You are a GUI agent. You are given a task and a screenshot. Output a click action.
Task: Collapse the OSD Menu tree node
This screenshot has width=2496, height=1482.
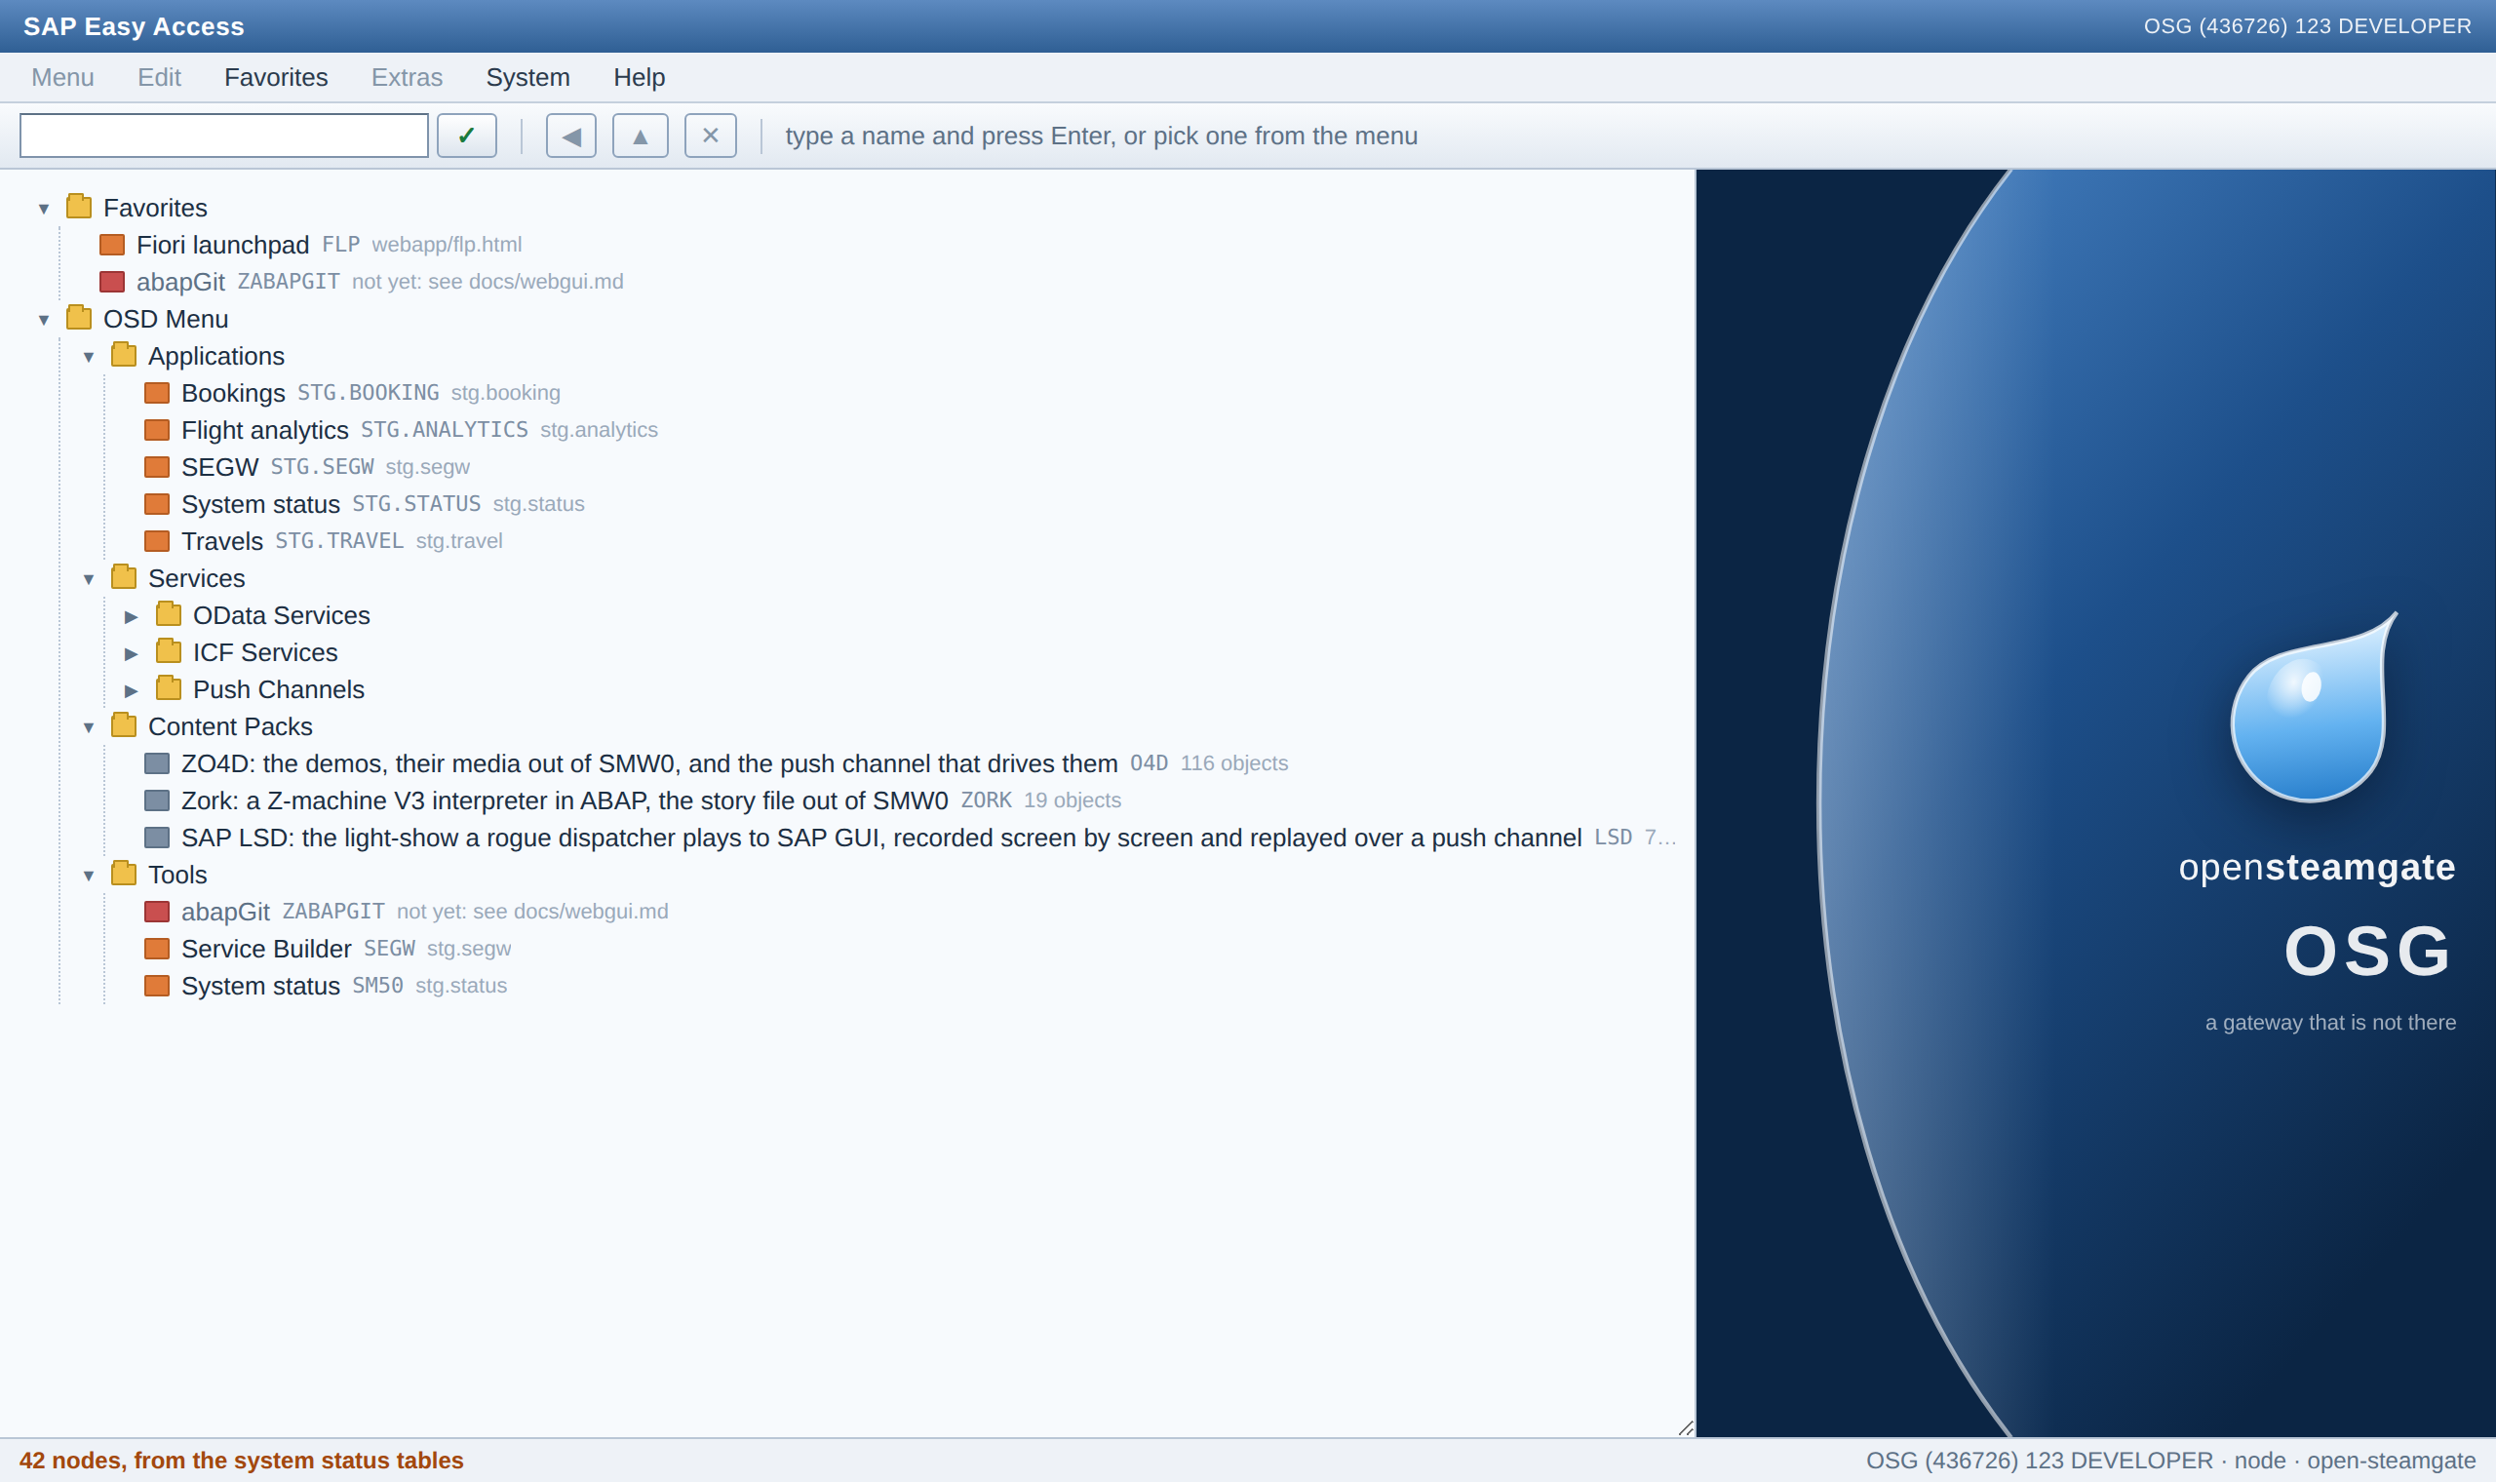pos(44,320)
